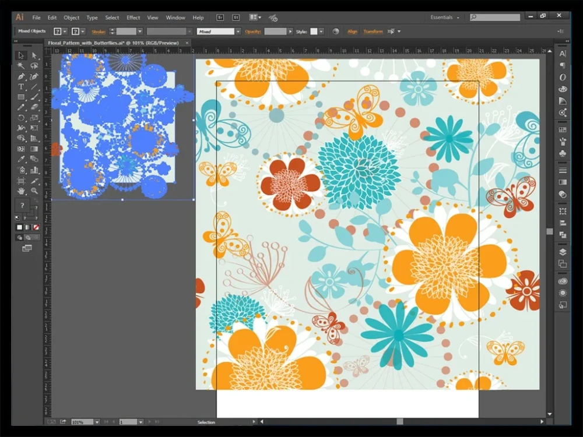Select the Pencil tool
583x437 pixels.
[21, 107]
